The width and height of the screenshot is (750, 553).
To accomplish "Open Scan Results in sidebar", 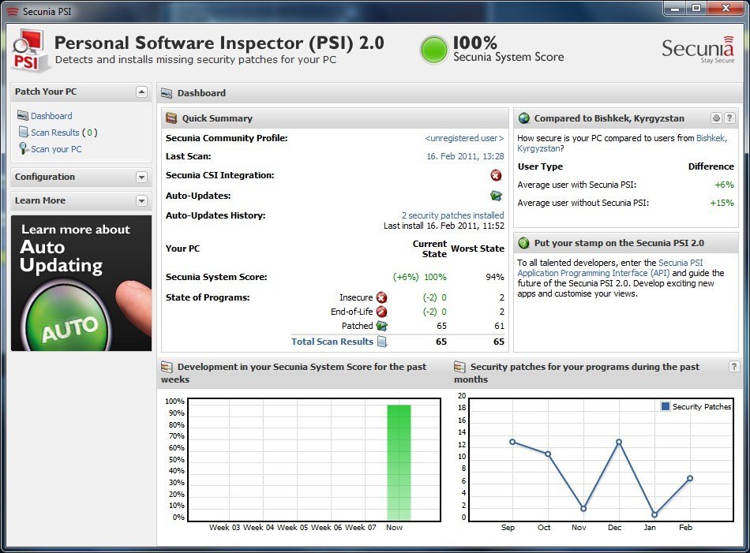I will [x=54, y=133].
